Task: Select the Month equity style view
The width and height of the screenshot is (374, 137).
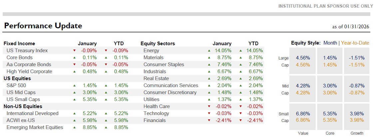Action: tap(330, 43)
